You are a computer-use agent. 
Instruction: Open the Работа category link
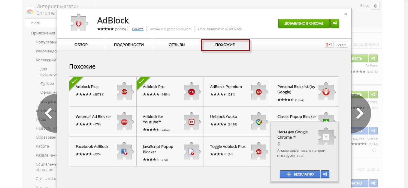pos(138,29)
